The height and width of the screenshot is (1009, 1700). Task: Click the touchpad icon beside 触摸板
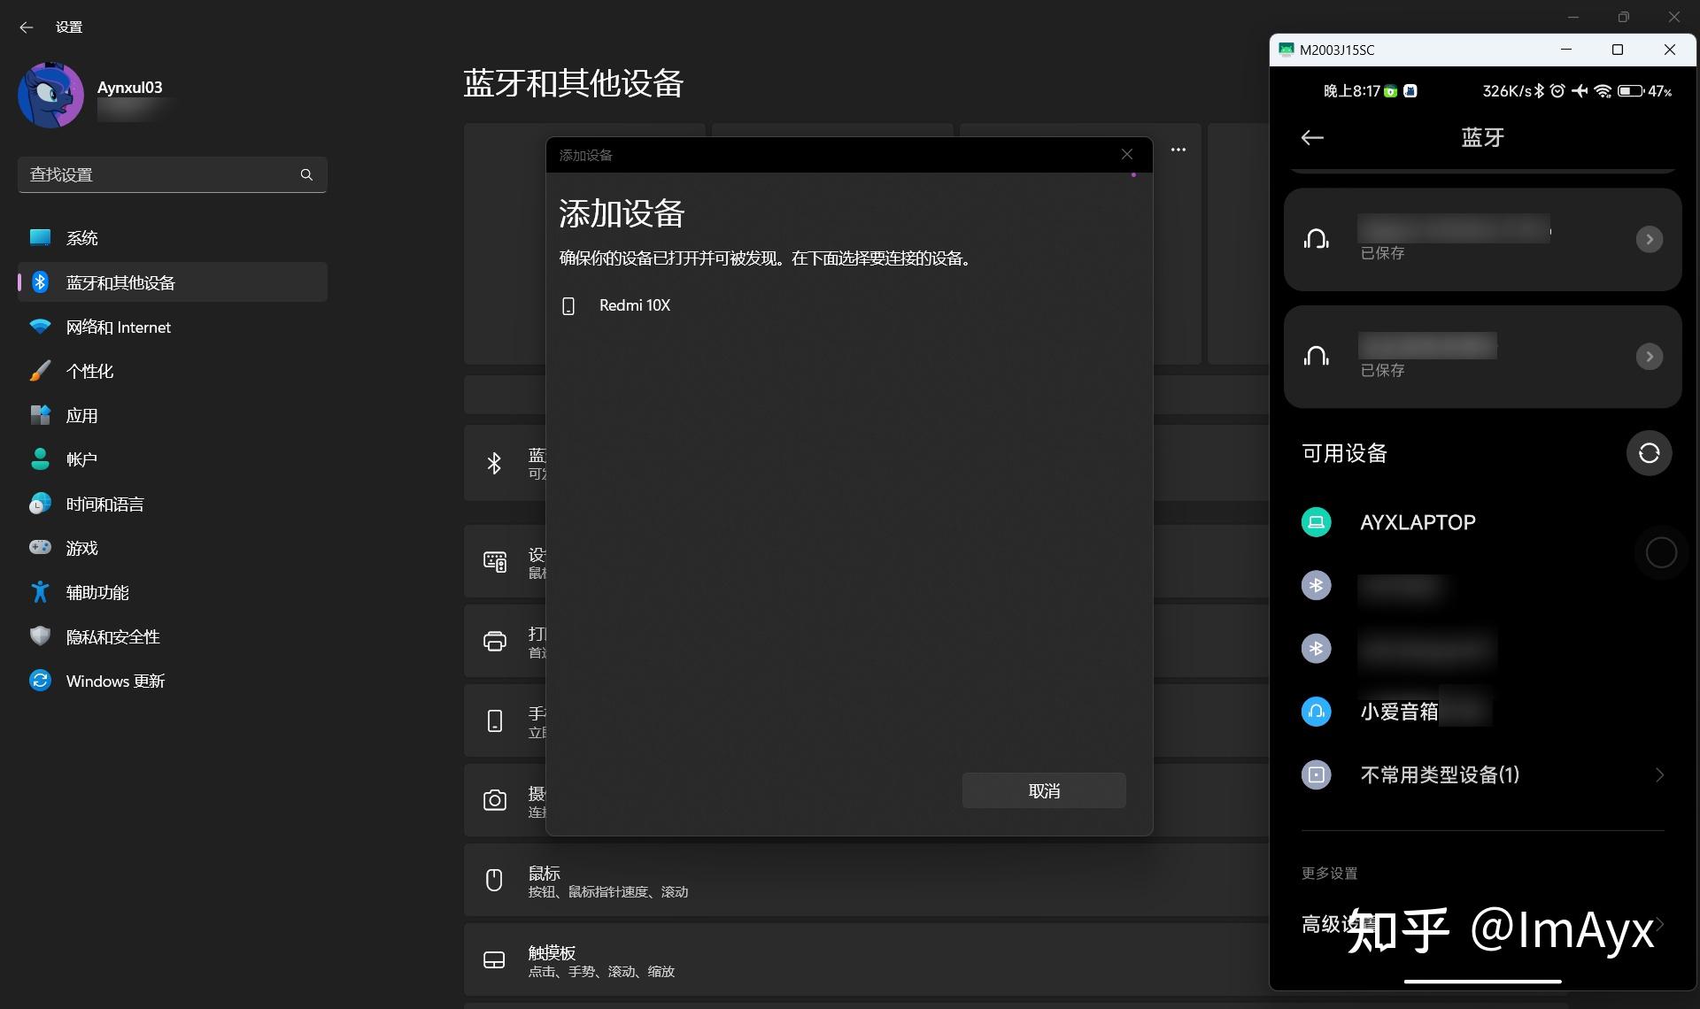(494, 959)
